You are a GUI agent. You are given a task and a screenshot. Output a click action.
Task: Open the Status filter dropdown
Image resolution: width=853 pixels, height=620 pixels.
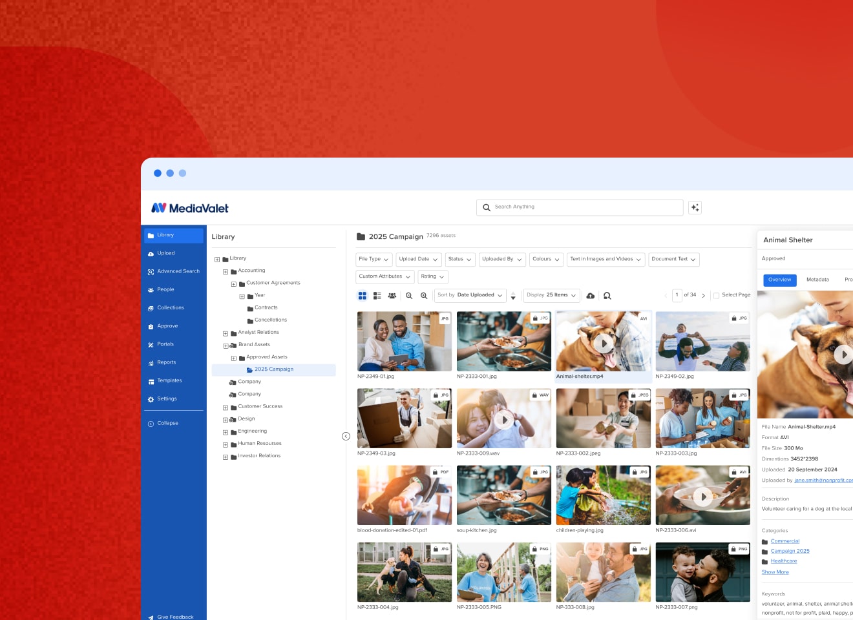pos(461,260)
